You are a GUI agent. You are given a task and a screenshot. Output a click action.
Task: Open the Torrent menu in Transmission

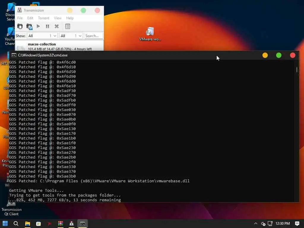coord(43,18)
